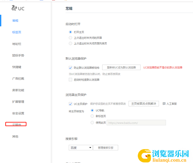Select 打开主页 startup radio button
The image size is (193, 163).
[x=70, y=32]
